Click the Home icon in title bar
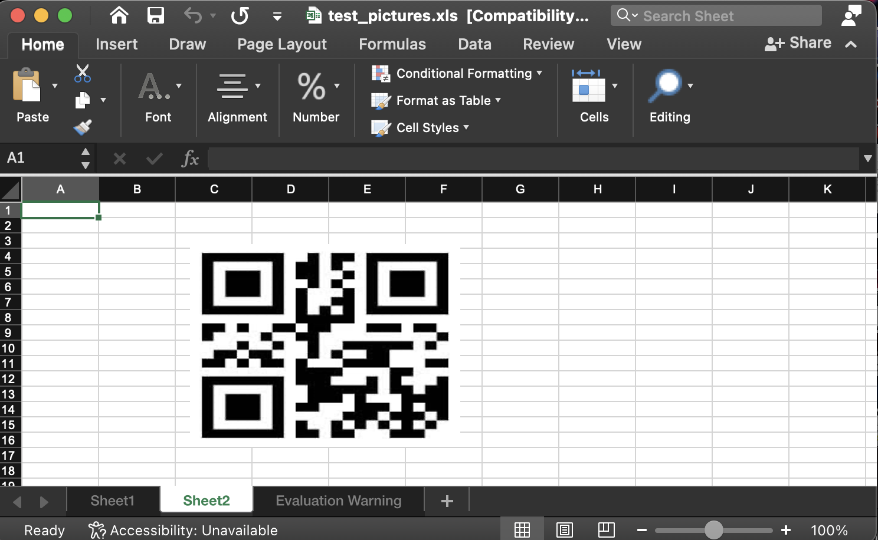 point(119,15)
